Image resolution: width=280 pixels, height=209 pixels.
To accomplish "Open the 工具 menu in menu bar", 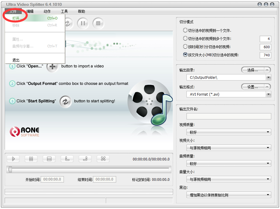I will 64,11.
